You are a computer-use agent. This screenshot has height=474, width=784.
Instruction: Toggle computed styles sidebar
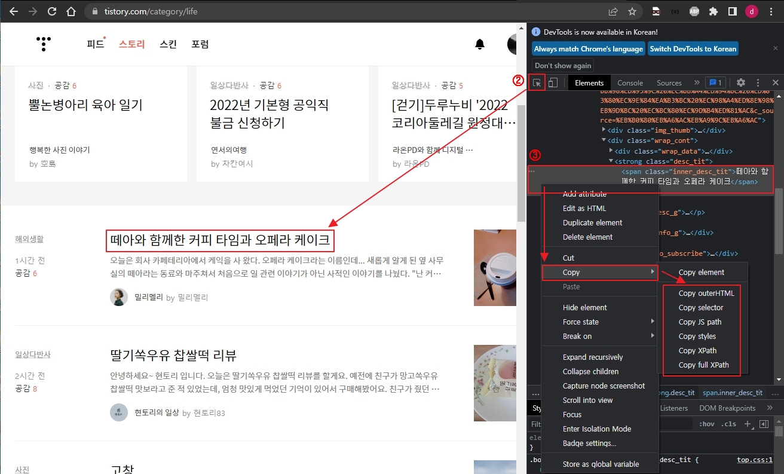click(x=764, y=424)
